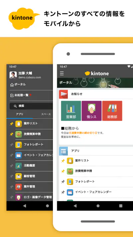Tap Android back button on drawer screen
The width and height of the screenshot is (133, 237).
click(24, 206)
